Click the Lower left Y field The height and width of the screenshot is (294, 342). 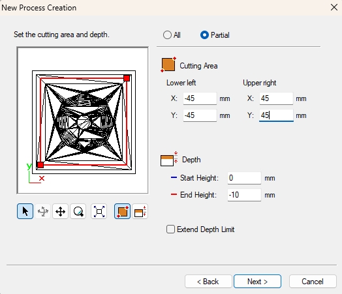click(200, 115)
